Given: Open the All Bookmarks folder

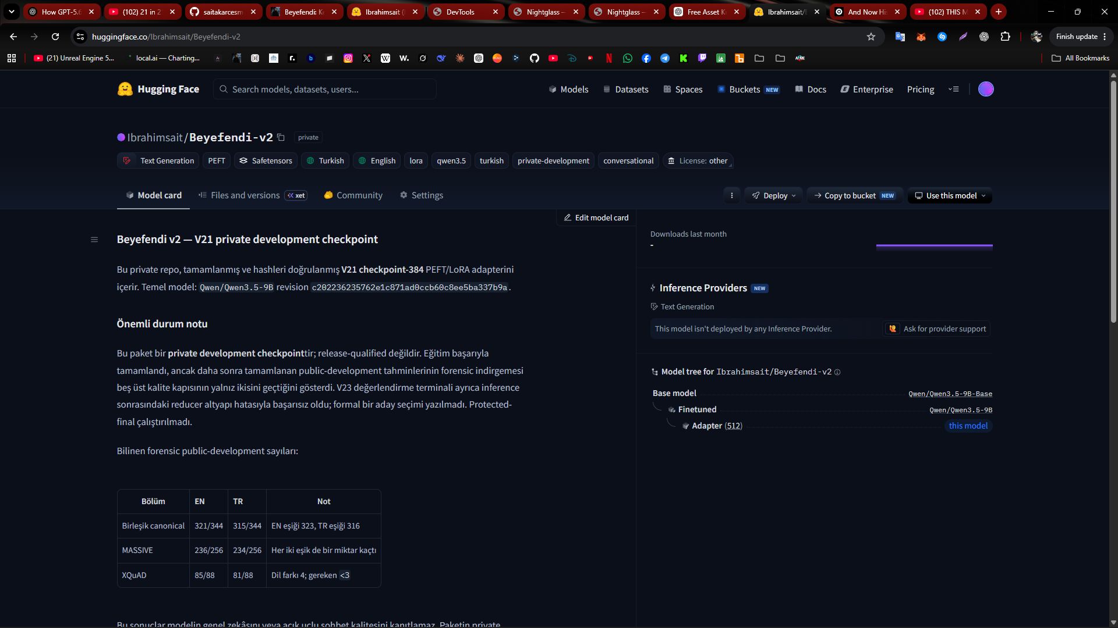Looking at the screenshot, I should tap(1081, 58).
